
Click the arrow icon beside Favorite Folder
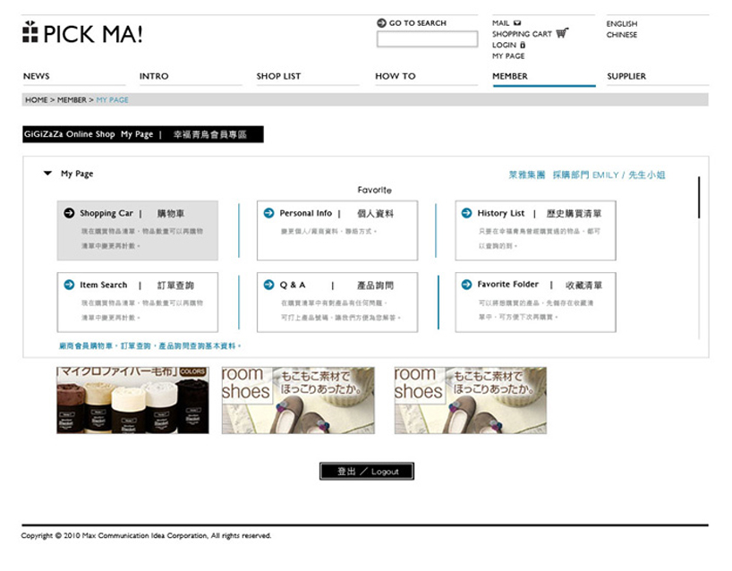tap(466, 285)
